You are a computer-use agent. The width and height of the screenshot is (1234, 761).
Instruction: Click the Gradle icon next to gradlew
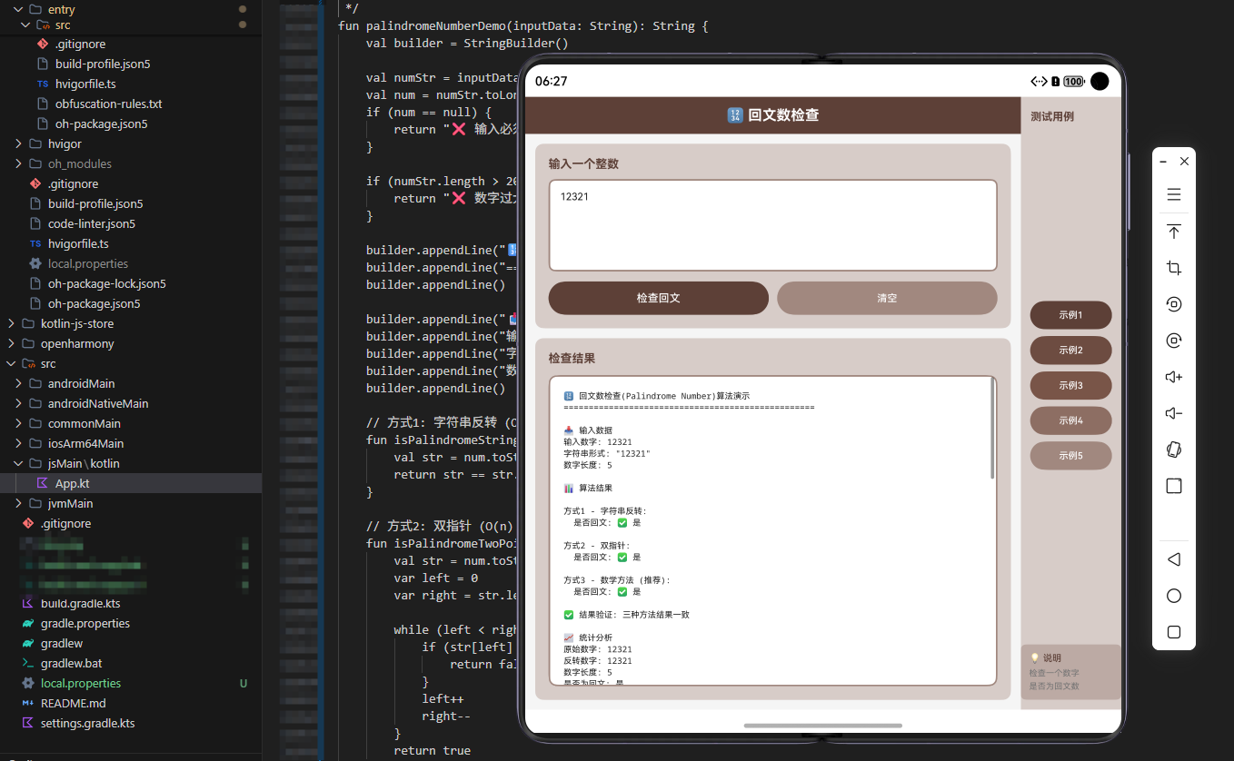pyautogui.click(x=27, y=643)
